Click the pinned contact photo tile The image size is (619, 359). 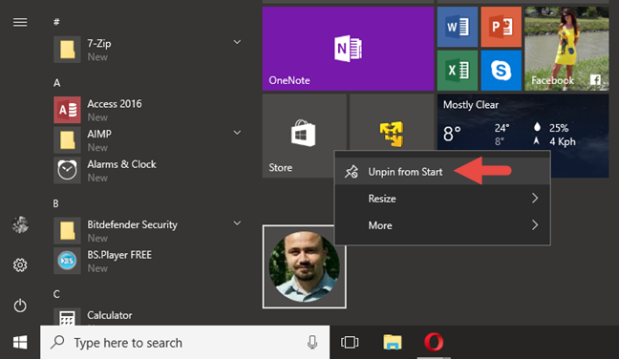coord(305,266)
